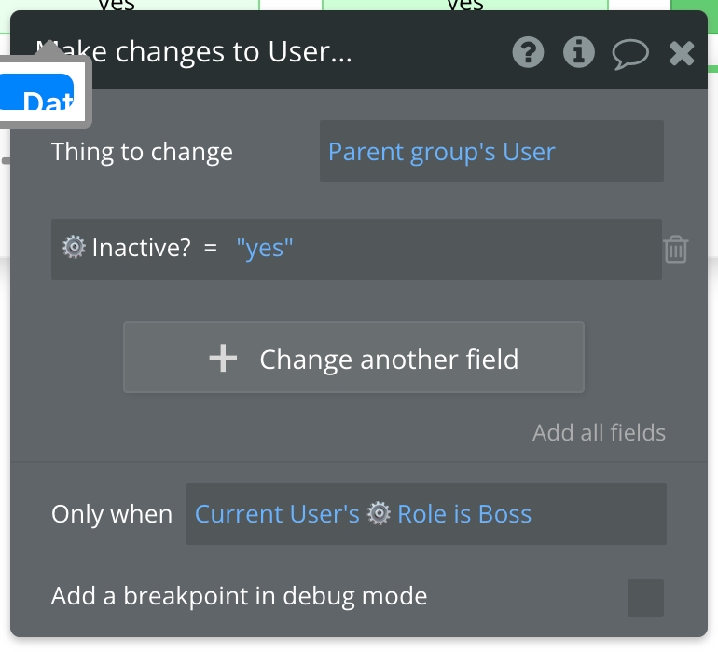Click the Add all fields link

click(599, 433)
